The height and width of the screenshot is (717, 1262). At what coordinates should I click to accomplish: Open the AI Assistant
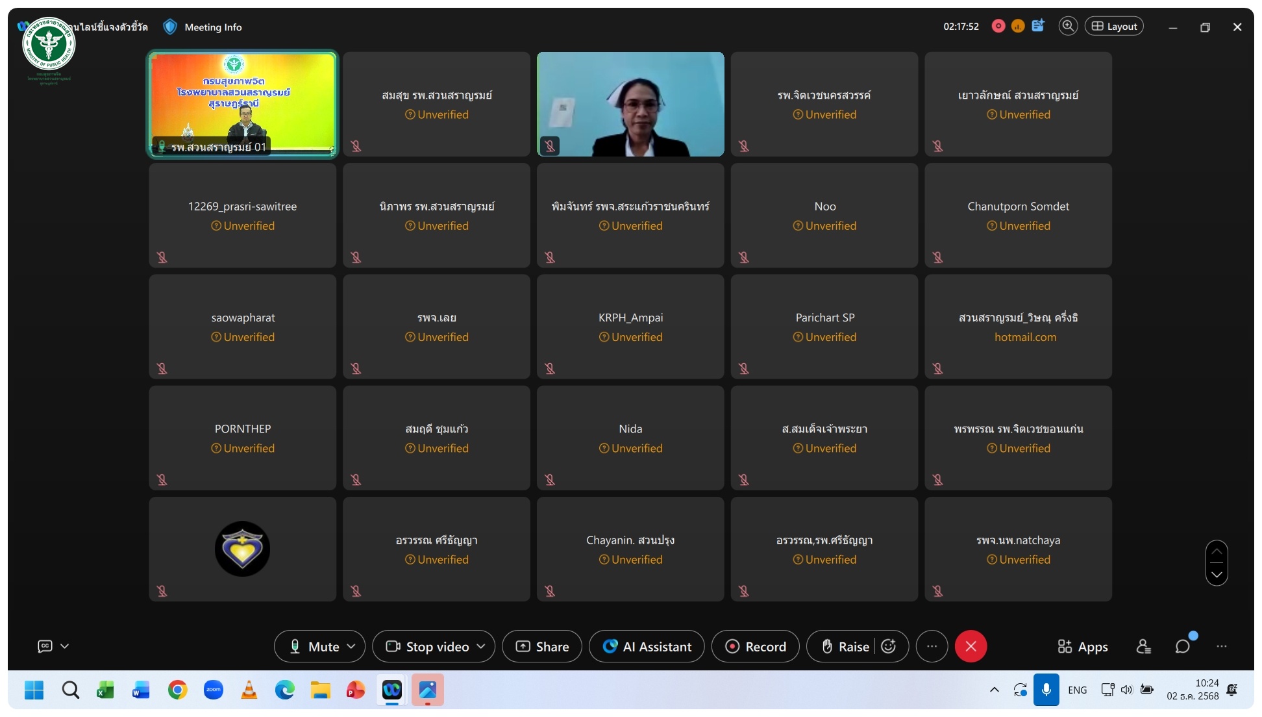pyautogui.click(x=647, y=646)
